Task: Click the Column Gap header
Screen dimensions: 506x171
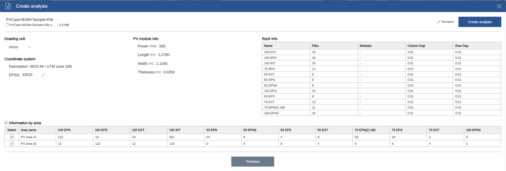Action: [429, 46]
